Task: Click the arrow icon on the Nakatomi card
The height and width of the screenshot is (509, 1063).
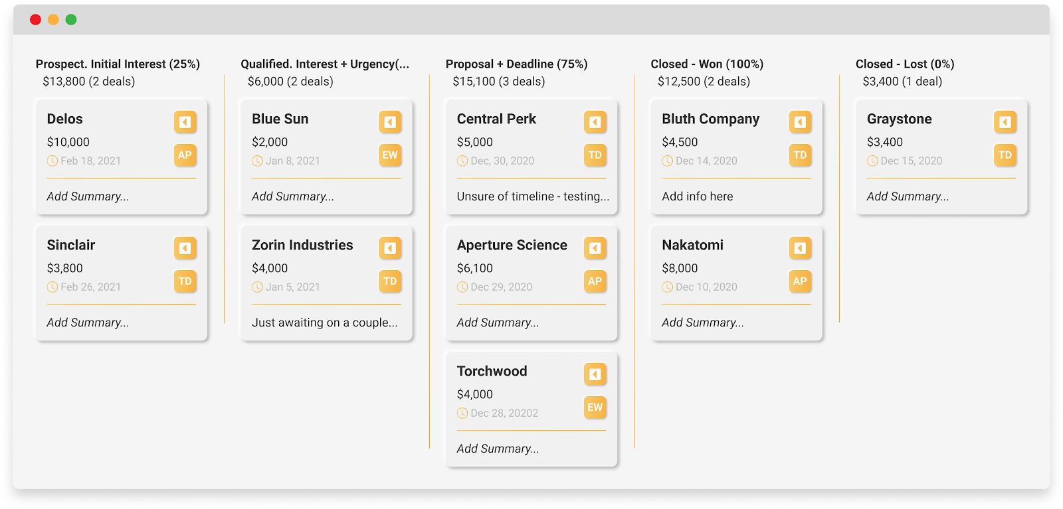Action: pyautogui.click(x=800, y=248)
